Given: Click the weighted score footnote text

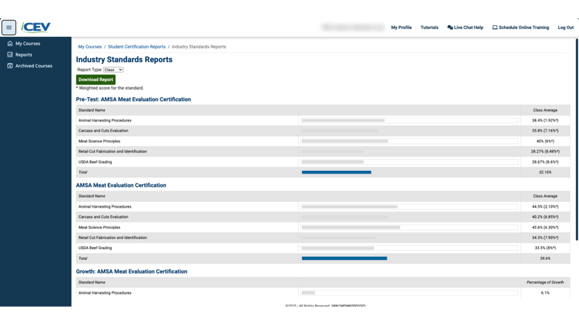Looking at the screenshot, I should [110, 88].
